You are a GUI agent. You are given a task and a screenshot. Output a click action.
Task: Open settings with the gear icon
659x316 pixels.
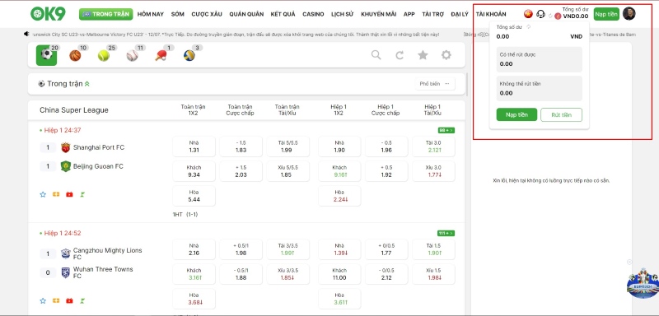pyautogui.click(x=446, y=55)
